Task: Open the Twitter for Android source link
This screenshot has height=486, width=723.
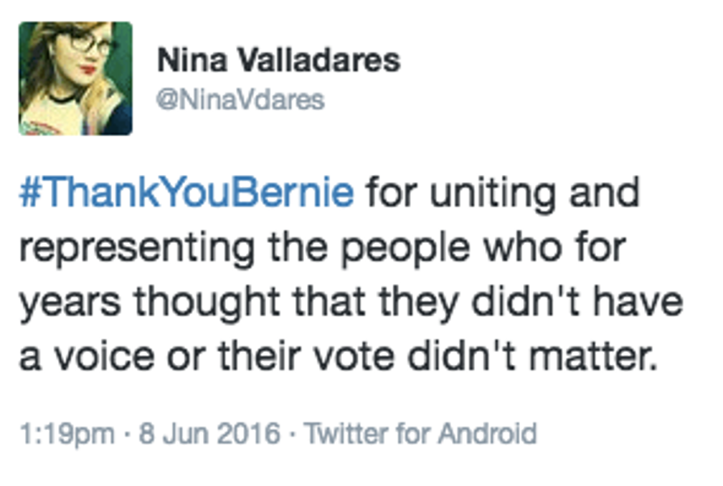Action: [x=420, y=434]
